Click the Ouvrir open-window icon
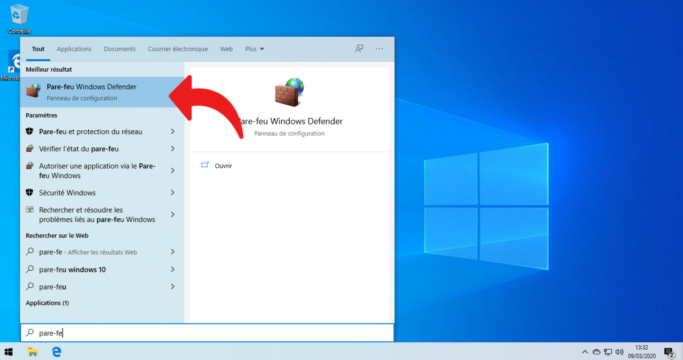The image size is (683, 360). click(205, 165)
